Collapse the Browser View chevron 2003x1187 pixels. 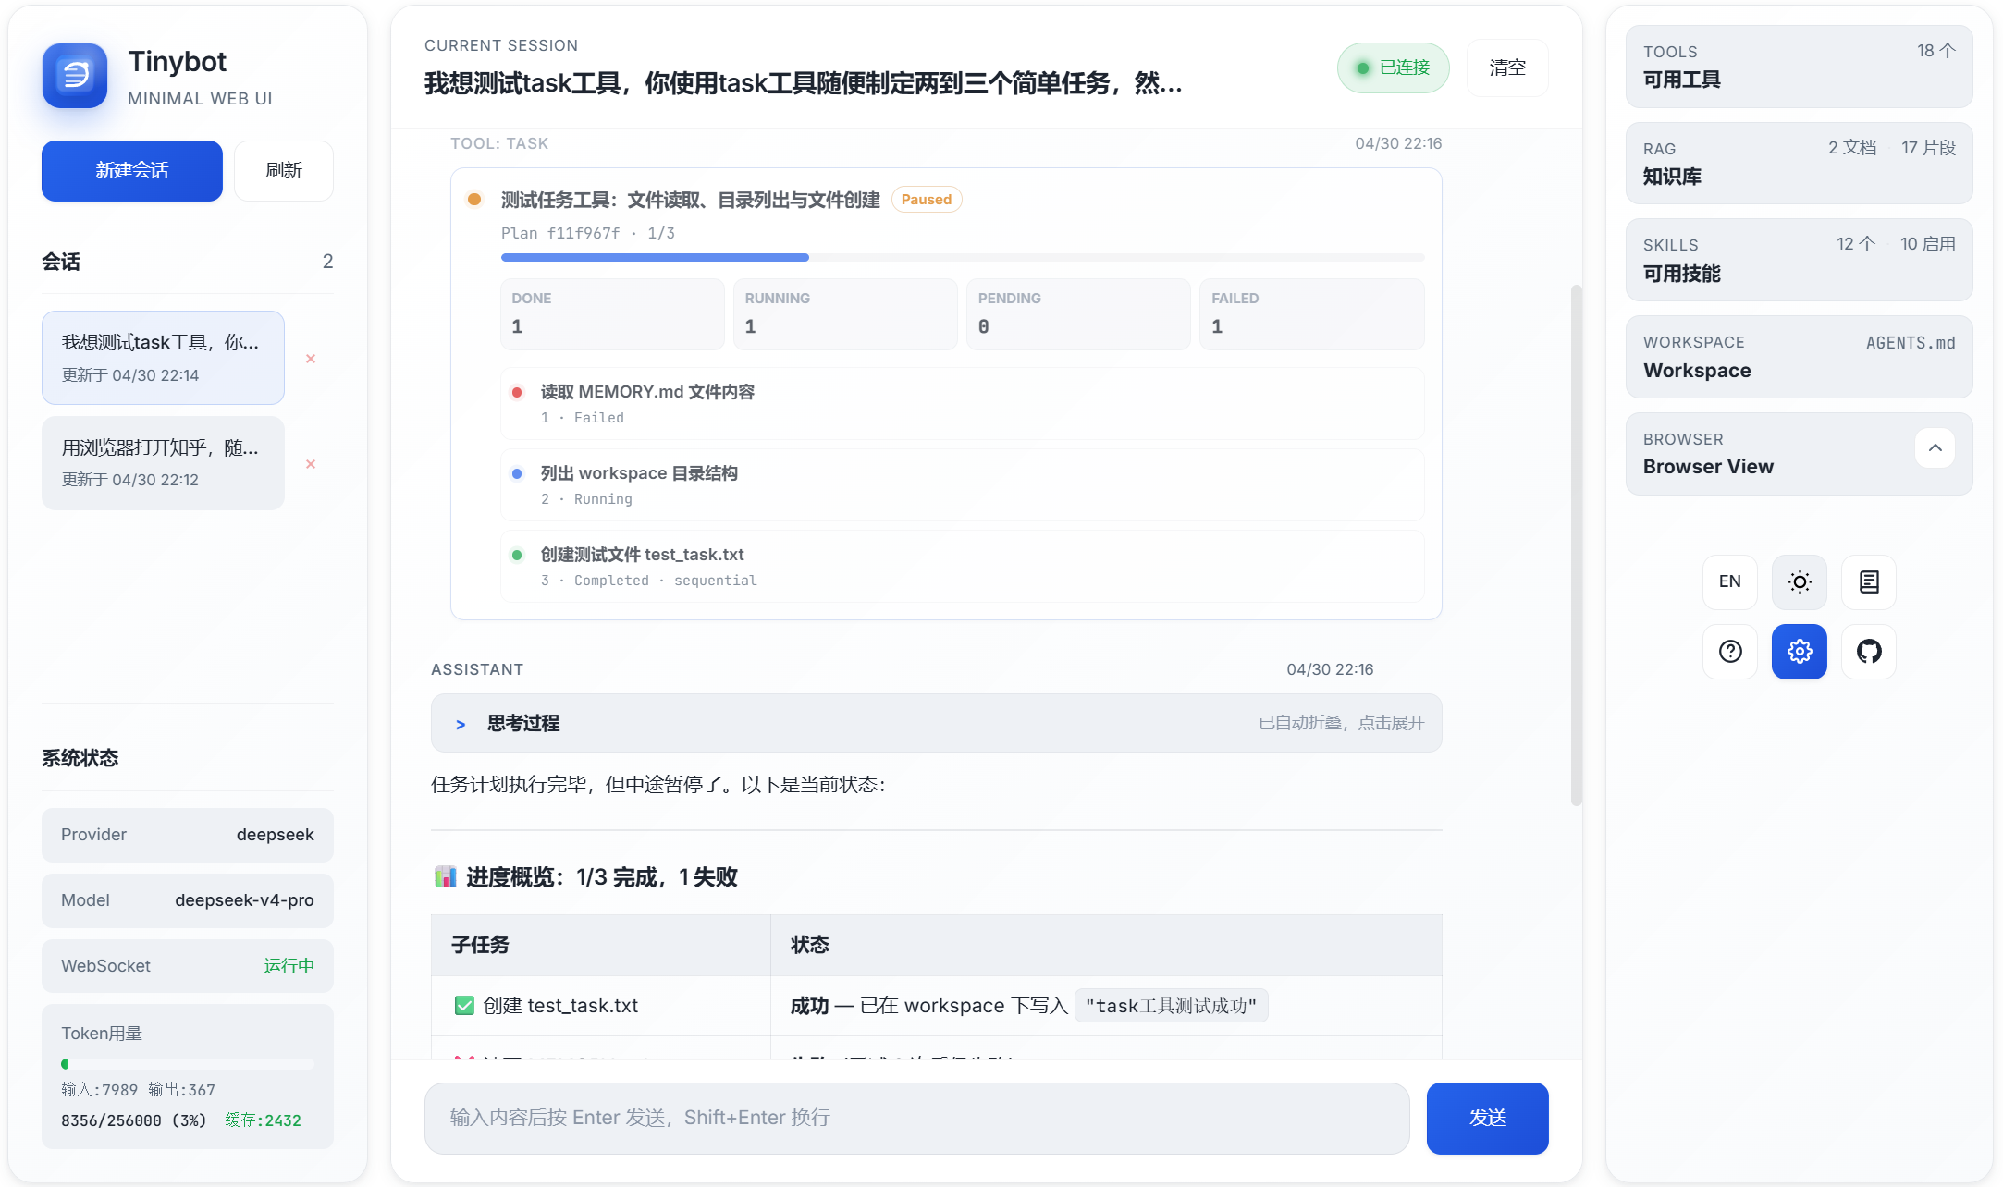[x=1935, y=447]
